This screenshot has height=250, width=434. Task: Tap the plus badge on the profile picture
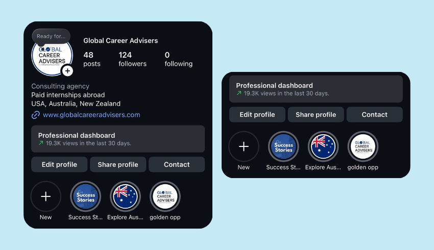pyautogui.click(x=67, y=71)
